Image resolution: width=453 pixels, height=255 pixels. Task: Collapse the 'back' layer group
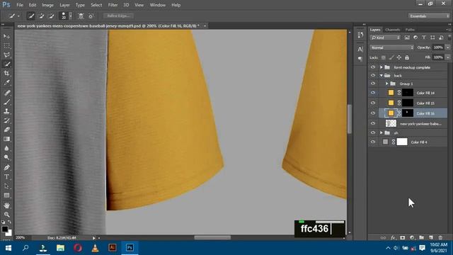click(x=381, y=75)
